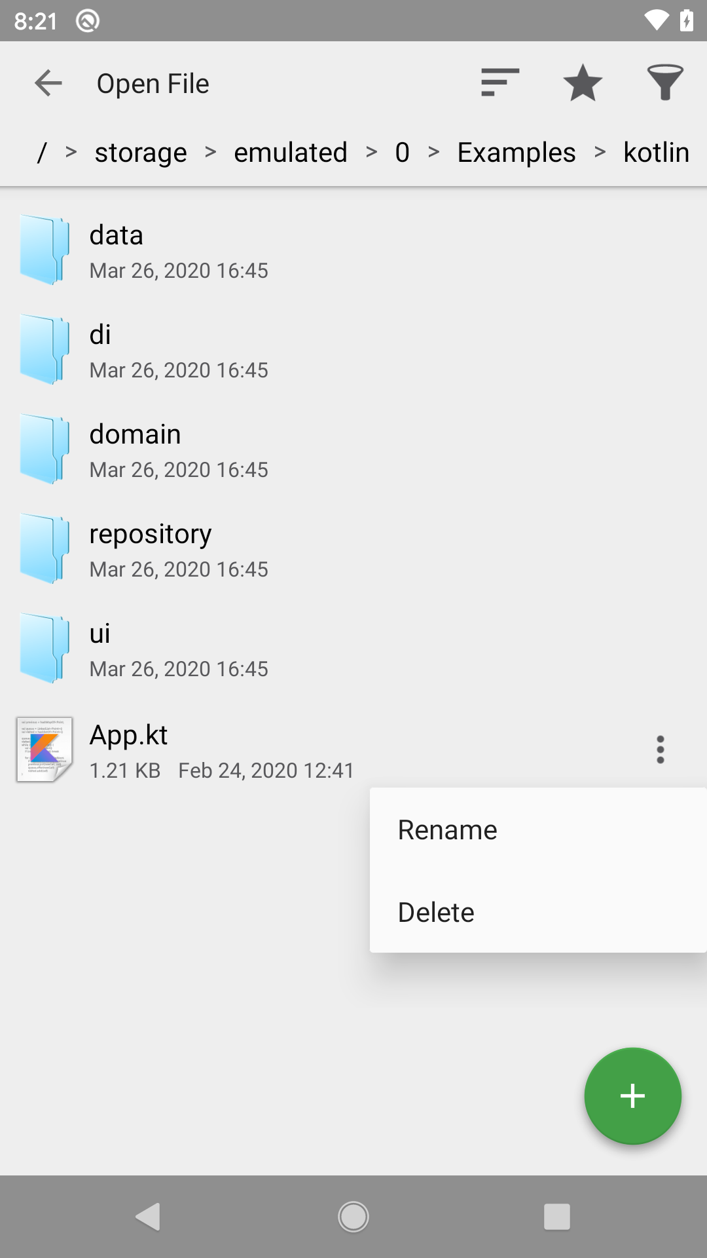Open the di folder
Screen dimensions: 707x1258
(100, 350)
